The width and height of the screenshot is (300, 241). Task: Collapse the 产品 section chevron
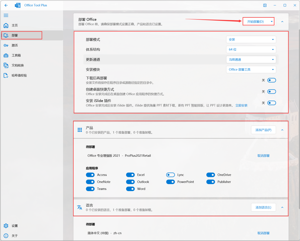pyautogui.click(x=282, y=130)
